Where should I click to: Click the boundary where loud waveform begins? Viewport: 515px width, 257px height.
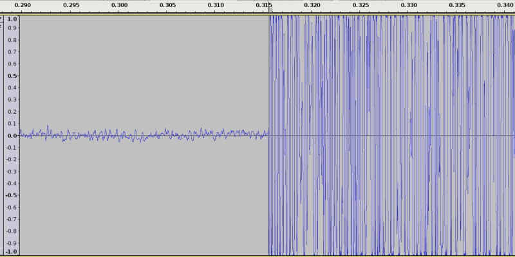coord(268,135)
